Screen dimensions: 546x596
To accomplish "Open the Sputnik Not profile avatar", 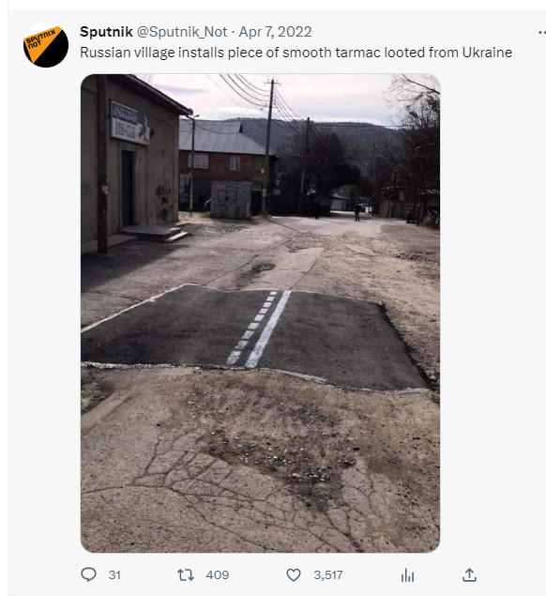I will point(46,46).
